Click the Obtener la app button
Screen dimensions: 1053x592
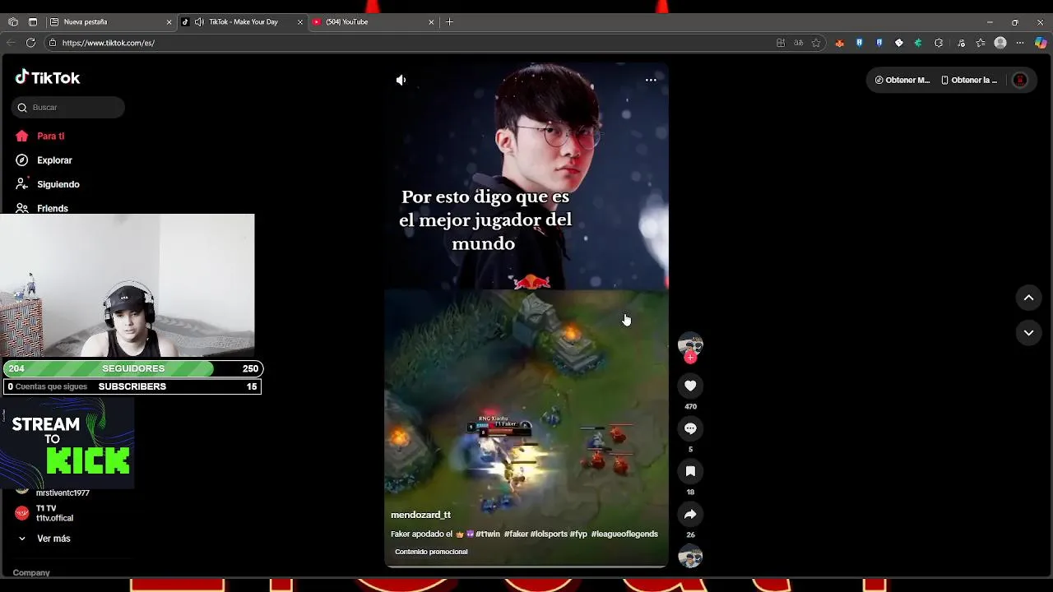click(969, 80)
